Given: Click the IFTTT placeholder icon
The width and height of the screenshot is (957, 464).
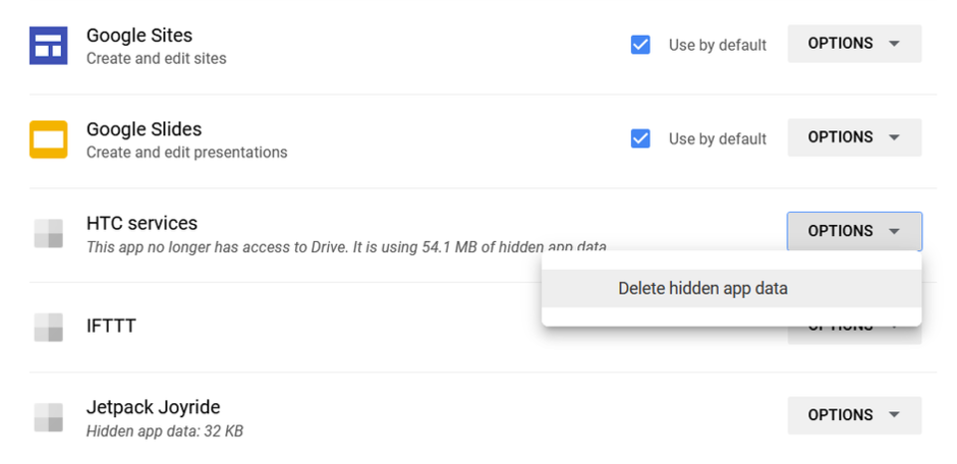Looking at the screenshot, I should (x=48, y=327).
